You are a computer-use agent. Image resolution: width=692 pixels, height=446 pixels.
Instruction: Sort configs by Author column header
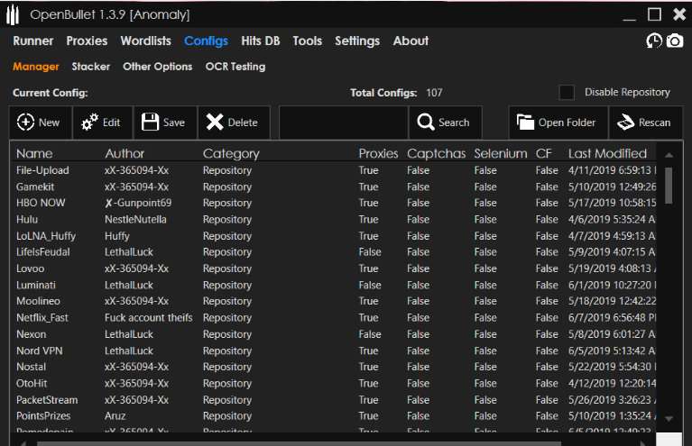pyautogui.click(x=125, y=153)
